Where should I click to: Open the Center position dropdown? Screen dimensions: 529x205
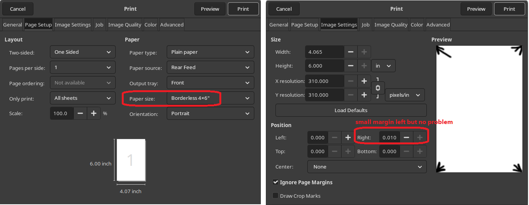click(x=366, y=167)
